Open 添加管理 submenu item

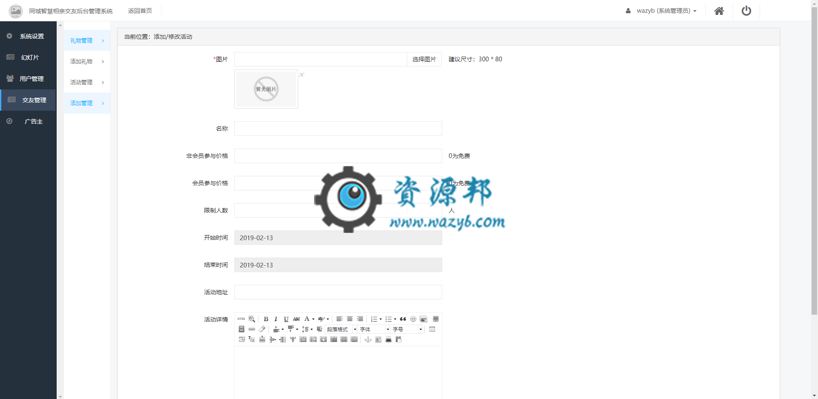click(x=87, y=103)
